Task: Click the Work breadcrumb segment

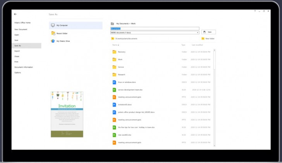Action: coord(133,24)
